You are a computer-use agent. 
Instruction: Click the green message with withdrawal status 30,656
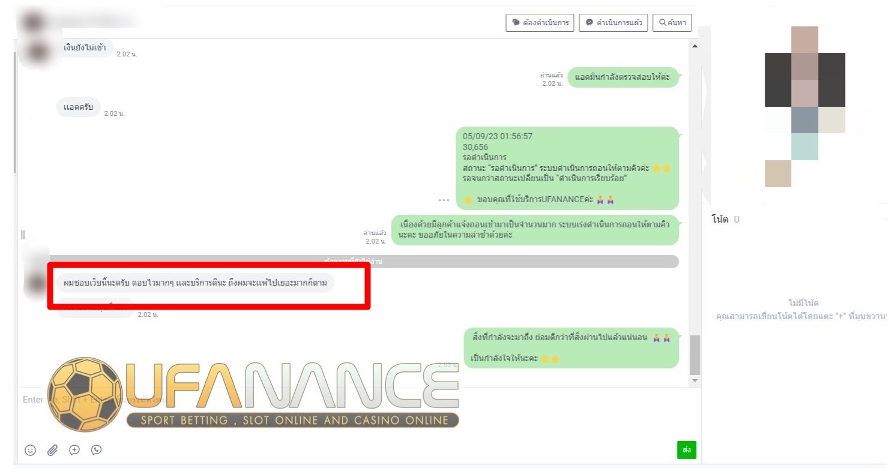click(567, 168)
